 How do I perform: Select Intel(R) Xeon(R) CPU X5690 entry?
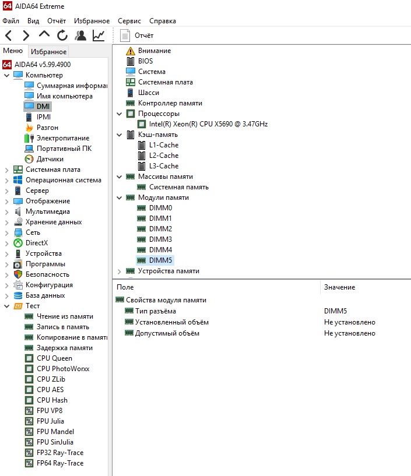tap(208, 124)
